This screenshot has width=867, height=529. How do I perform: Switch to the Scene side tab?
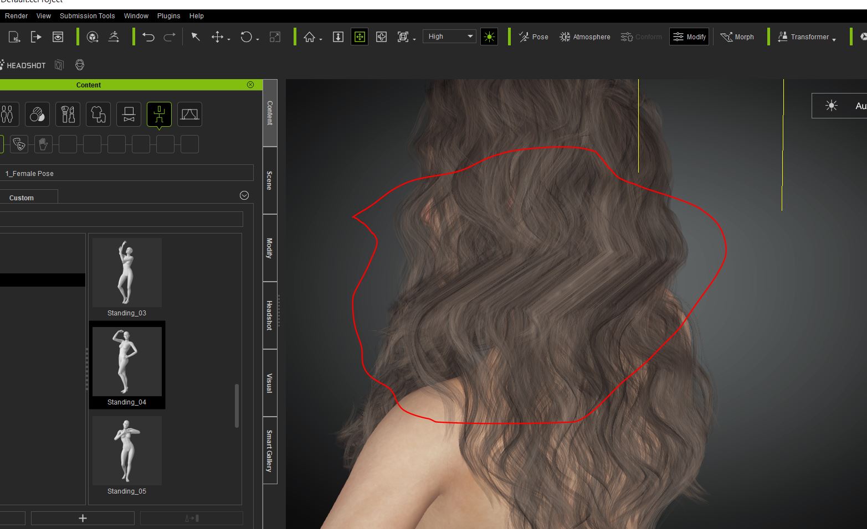click(x=270, y=180)
